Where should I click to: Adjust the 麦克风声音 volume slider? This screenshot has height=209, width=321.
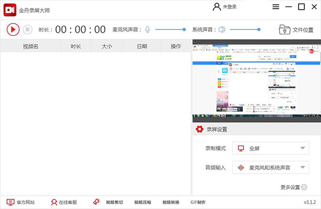pos(170,29)
